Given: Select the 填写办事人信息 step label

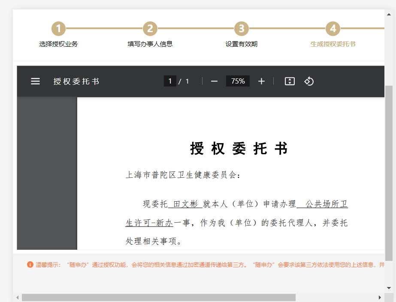Looking at the screenshot, I should (x=150, y=44).
